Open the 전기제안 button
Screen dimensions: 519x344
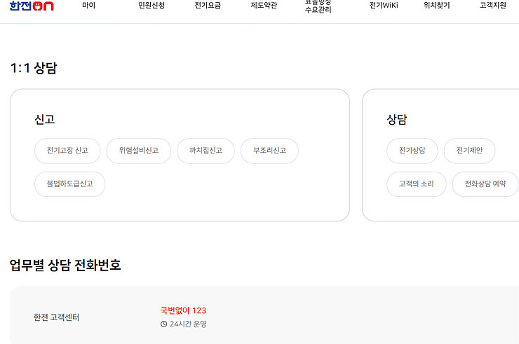click(469, 151)
